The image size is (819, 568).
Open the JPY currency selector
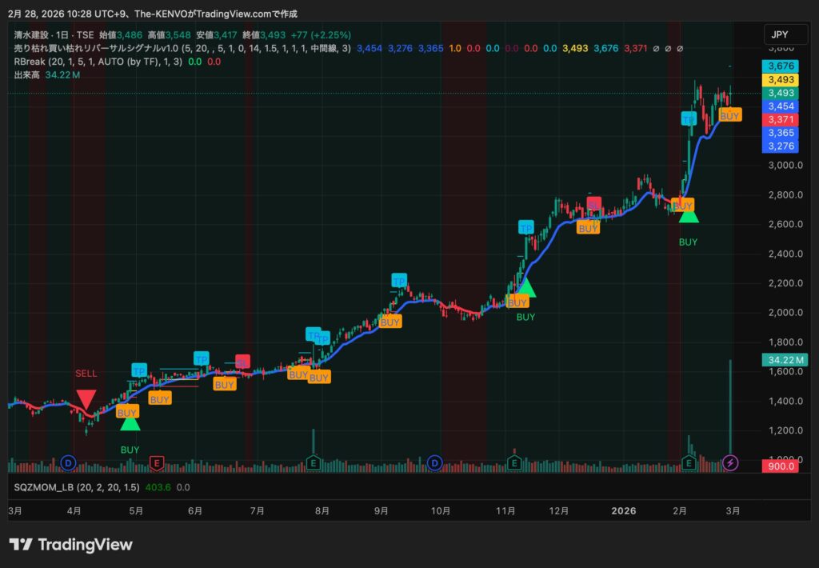[x=778, y=34]
